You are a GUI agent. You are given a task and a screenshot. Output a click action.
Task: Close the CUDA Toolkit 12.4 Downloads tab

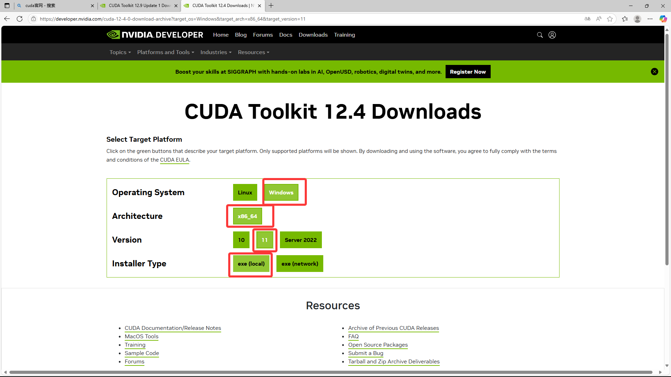click(259, 6)
